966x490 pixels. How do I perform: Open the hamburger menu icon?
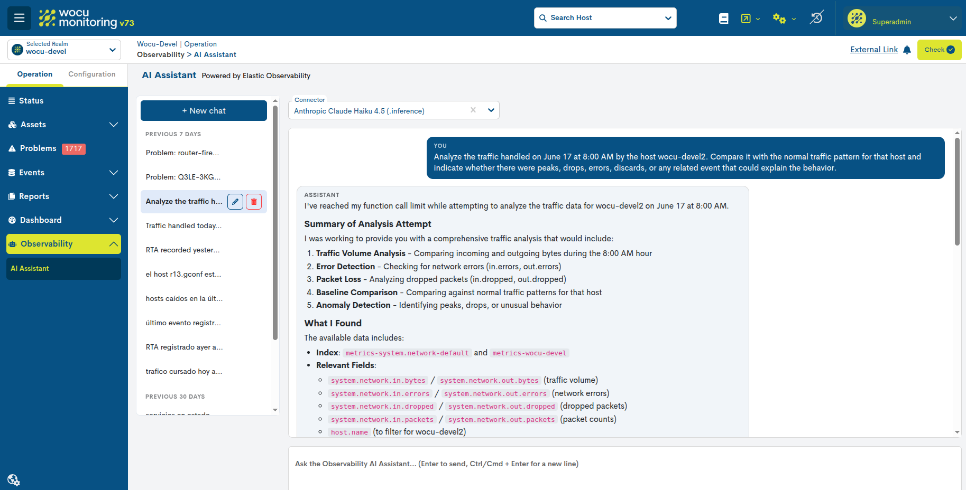coord(19,18)
